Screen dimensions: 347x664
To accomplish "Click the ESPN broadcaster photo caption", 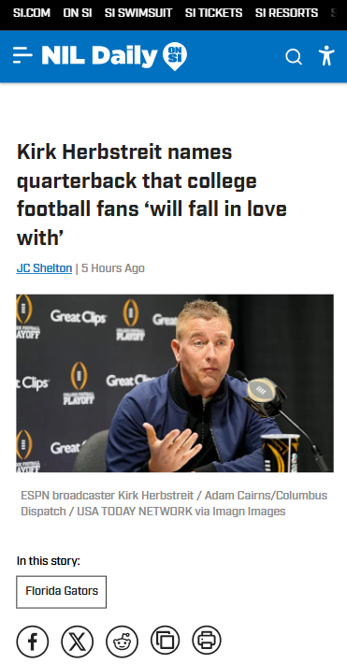I will (x=174, y=503).
